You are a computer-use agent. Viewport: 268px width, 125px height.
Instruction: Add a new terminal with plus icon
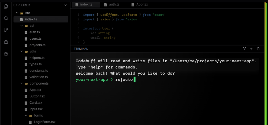(x=251, y=49)
